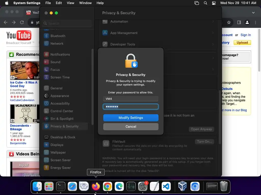The height and width of the screenshot is (195, 261).
Task: Click the Stage Manager menu bar icon
Action: tap(197, 3)
